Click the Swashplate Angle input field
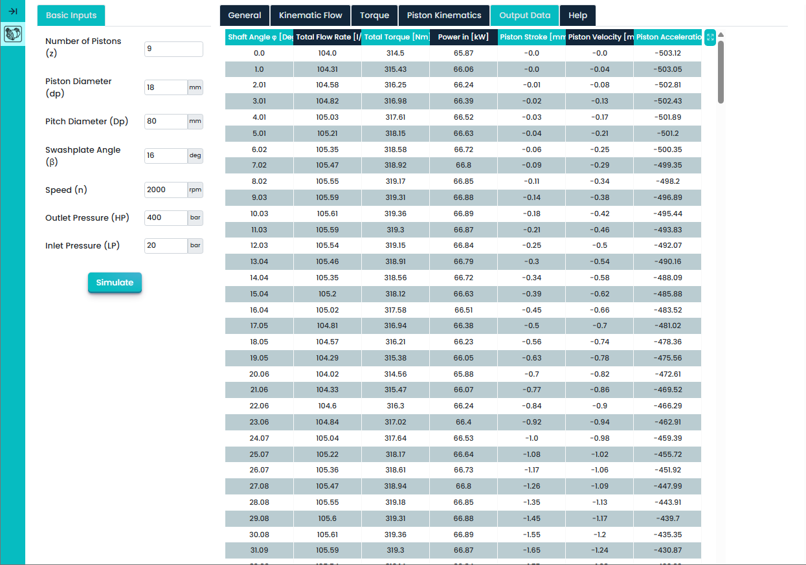 tap(166, 156)
